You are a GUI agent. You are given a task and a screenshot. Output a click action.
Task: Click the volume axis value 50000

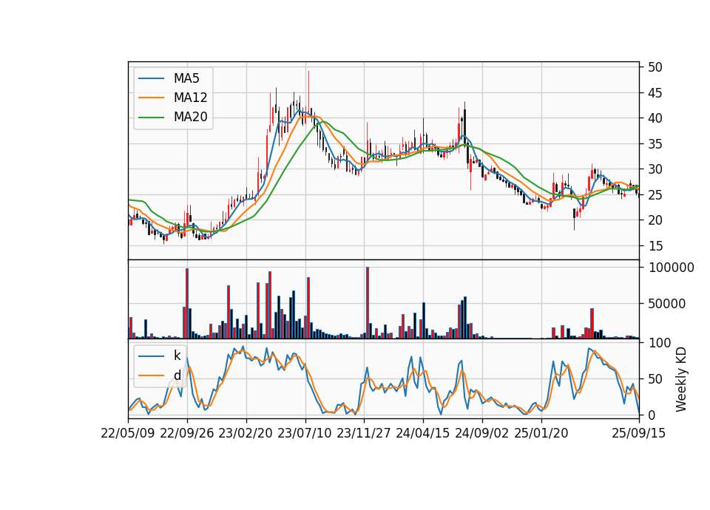click(667, 304)
